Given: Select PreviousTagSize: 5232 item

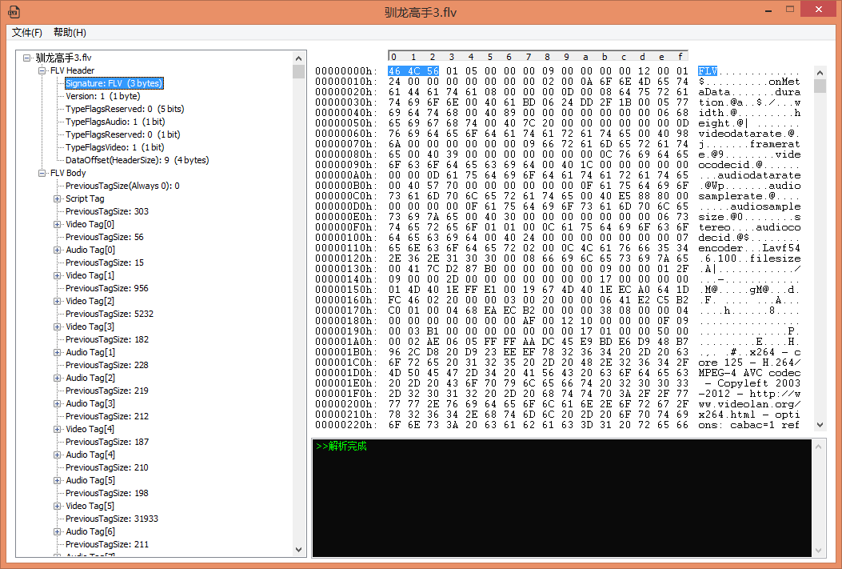Looking at the screenshot, I should (109, 314).
